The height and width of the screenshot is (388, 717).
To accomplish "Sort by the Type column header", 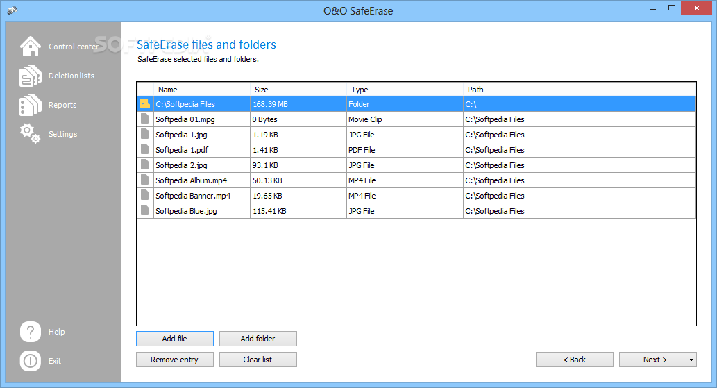I will pyautogui.click(x=405, y=90).
